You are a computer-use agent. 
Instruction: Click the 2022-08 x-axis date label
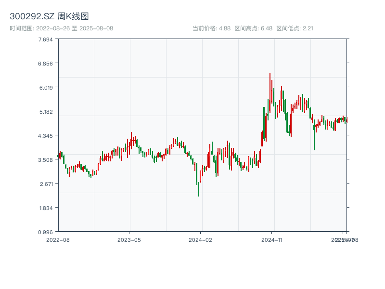tap(58, 239)
